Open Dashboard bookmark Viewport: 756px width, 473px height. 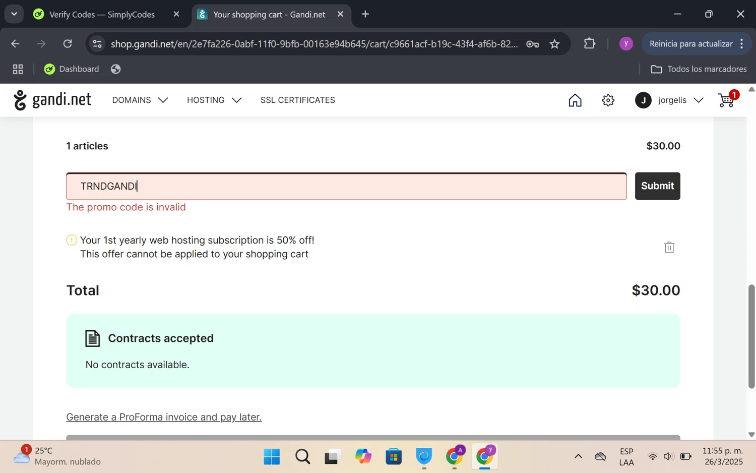click(72, 69)
